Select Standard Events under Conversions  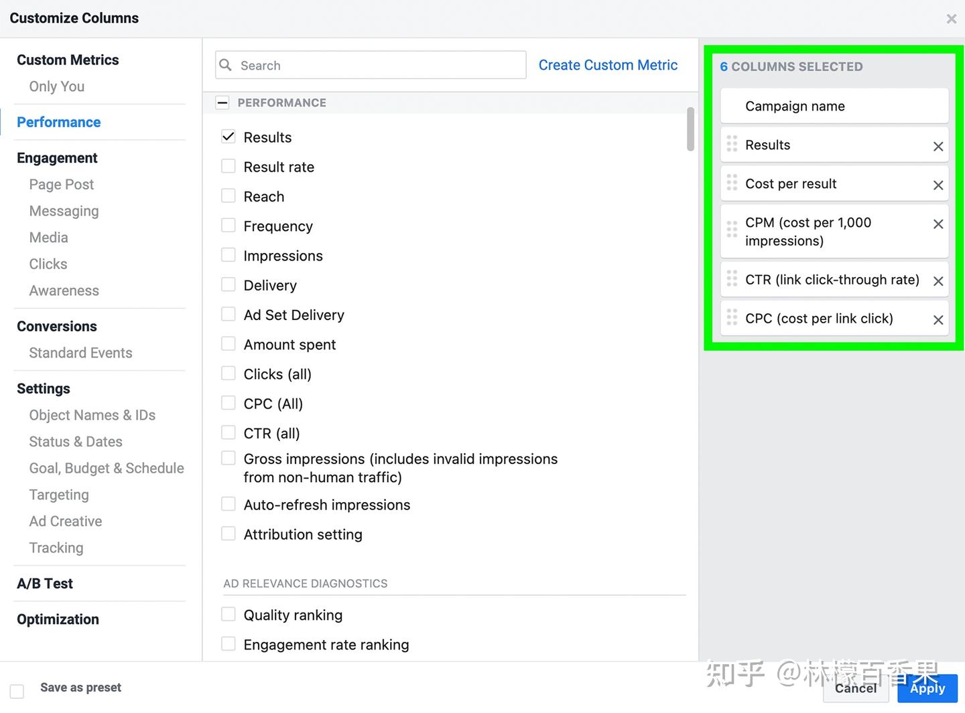80,353
